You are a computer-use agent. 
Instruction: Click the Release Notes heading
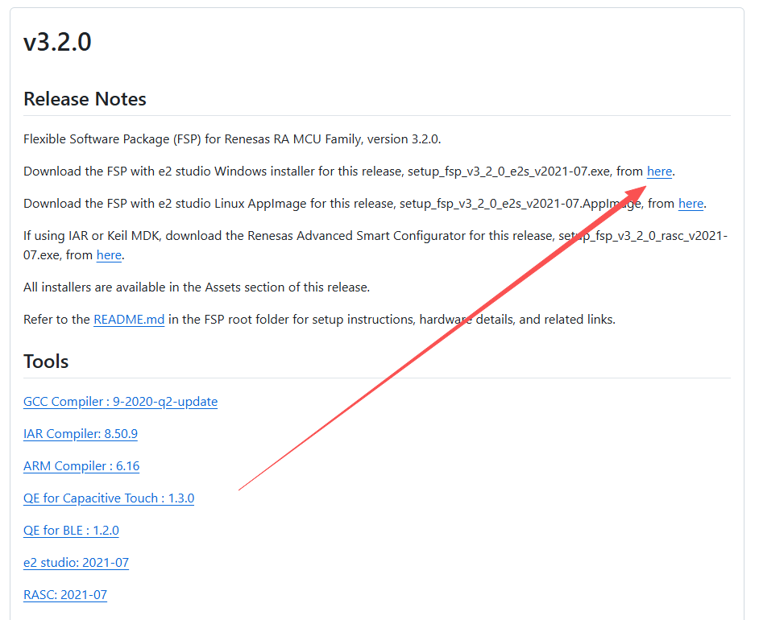click(85, 99)
